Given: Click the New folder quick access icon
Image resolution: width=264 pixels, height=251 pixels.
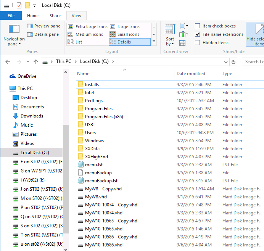Looking at the screenshot, I should (27, 5).
